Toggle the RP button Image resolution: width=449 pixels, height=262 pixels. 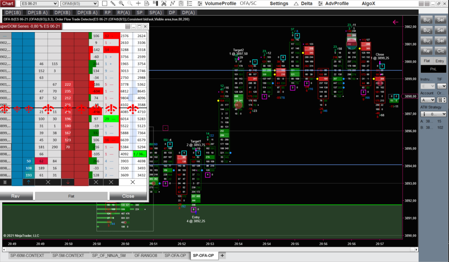pyautogui.click(x=108, y=13)
